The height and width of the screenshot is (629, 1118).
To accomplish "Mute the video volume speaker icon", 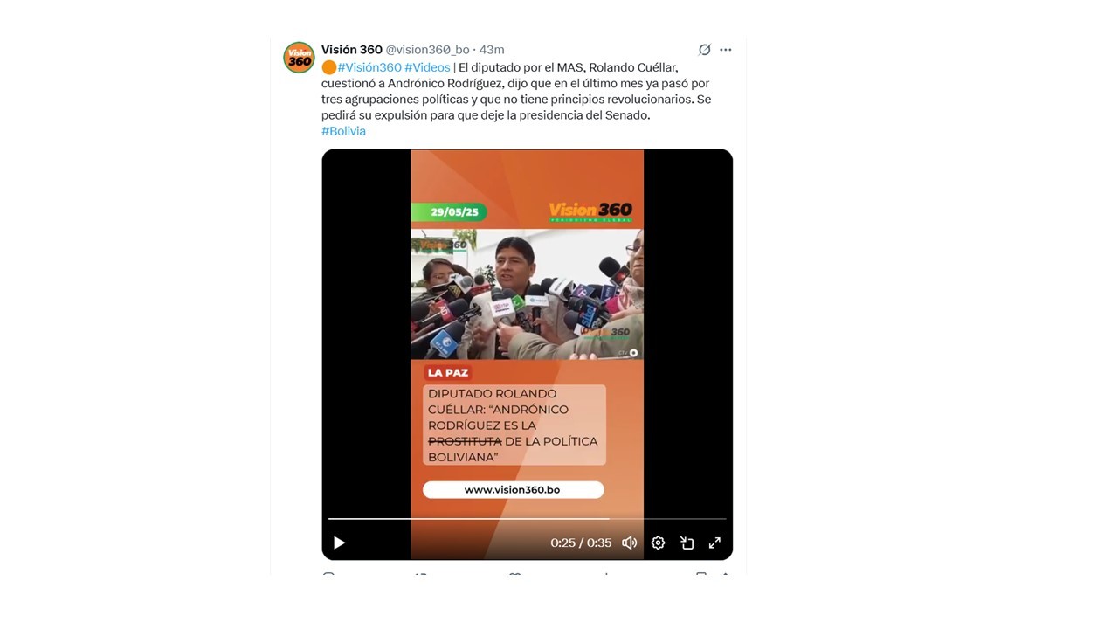I will pyautogui.click(x=629, y=543).
